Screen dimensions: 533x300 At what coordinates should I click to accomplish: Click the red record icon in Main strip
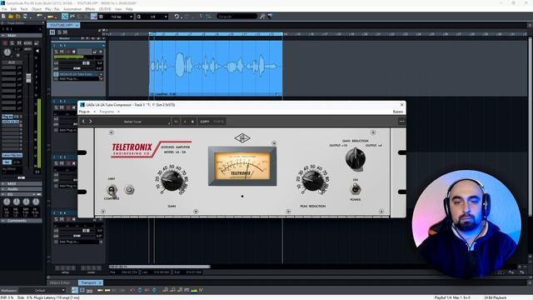tap(5, 43)
